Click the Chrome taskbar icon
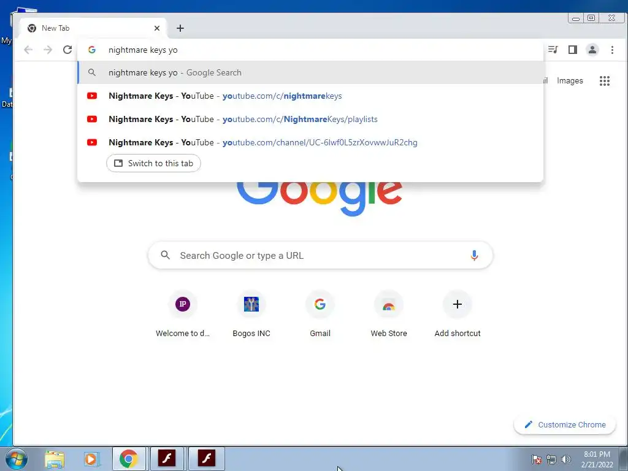The image size is (628, 471). [129, 459]
